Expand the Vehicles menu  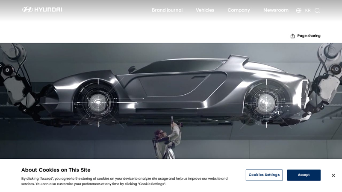(x=205, y=10)
